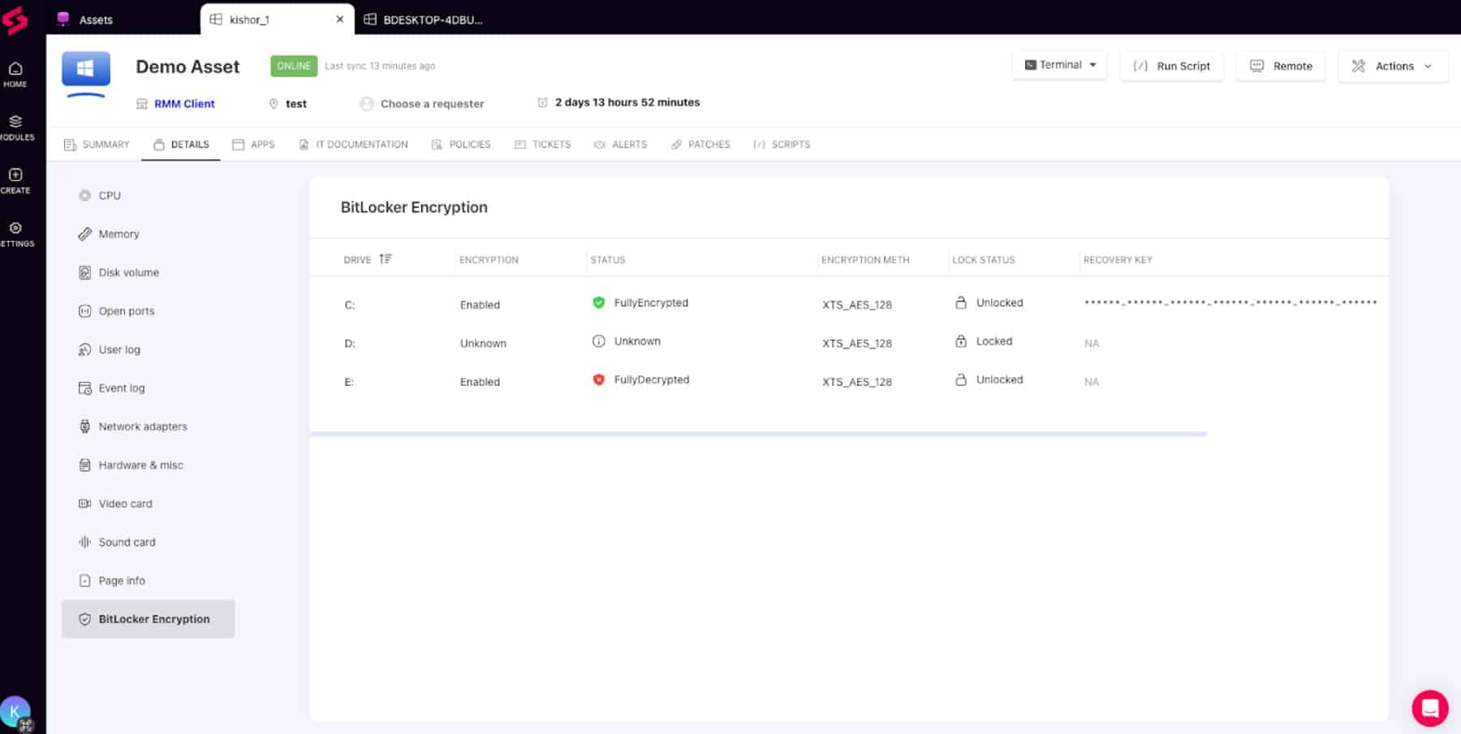Viewport: 1461px width, 734px height.
Task: Open the Settings gear icon
Action: click(15, 228)
